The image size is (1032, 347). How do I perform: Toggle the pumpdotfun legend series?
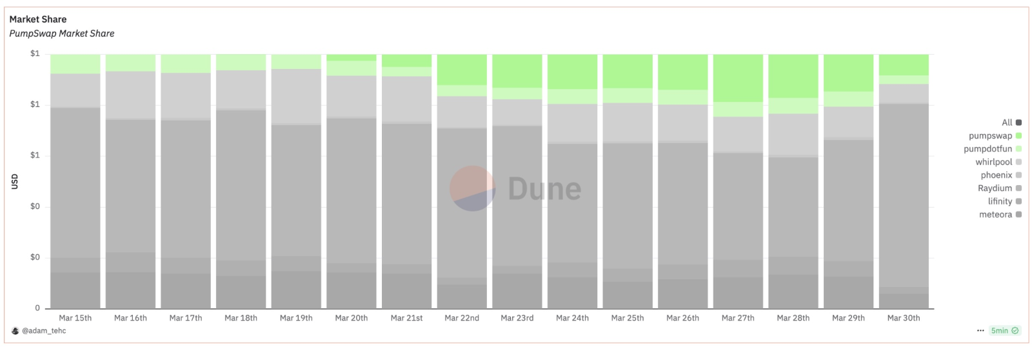tap(993, 149)
